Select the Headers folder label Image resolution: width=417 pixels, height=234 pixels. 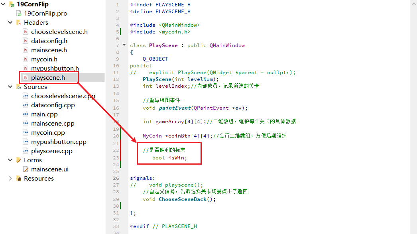click(36, 23)
